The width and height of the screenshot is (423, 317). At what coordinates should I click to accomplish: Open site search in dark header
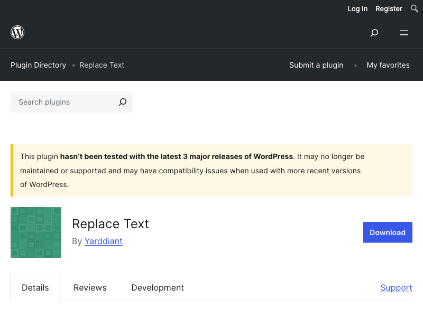pyautogui.click(x=374, y=33)
